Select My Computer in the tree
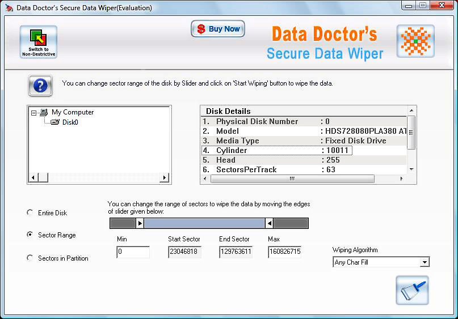Viewport: 458px width, 319px height. click(73, 112)
